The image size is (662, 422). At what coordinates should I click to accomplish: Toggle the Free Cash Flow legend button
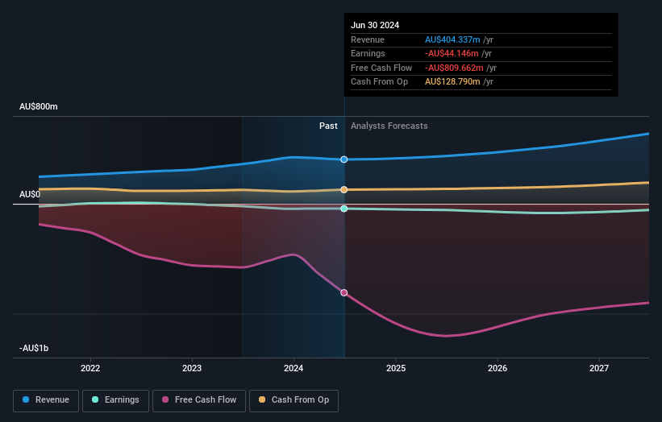pos(199,400)
